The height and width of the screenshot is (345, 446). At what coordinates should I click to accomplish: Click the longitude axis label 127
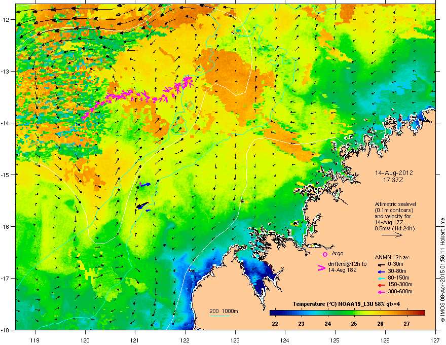(435, 340)
